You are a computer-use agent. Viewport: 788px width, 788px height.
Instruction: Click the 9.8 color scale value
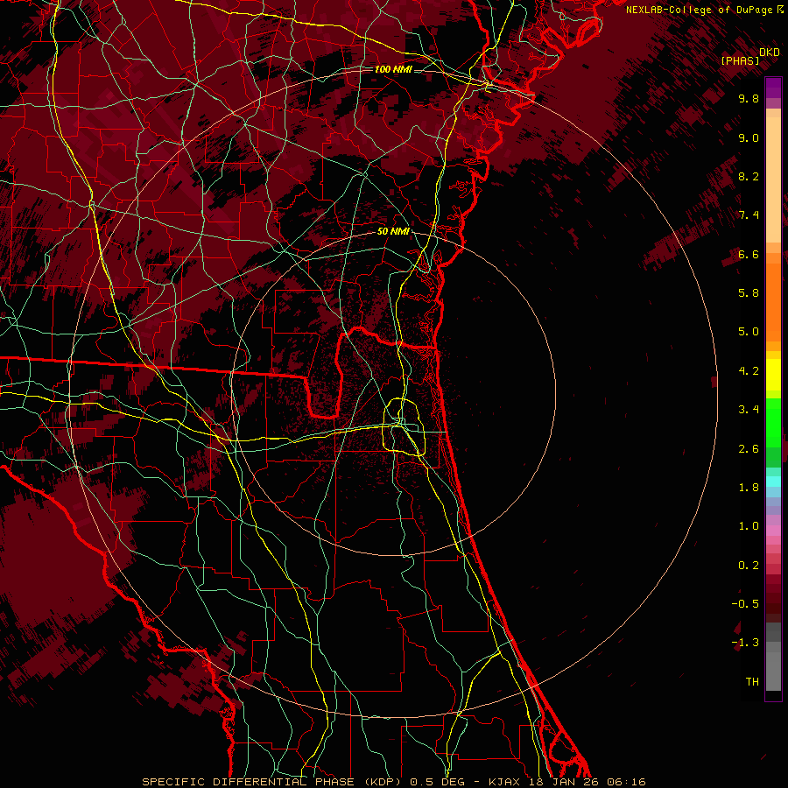(x=749, y=98)
